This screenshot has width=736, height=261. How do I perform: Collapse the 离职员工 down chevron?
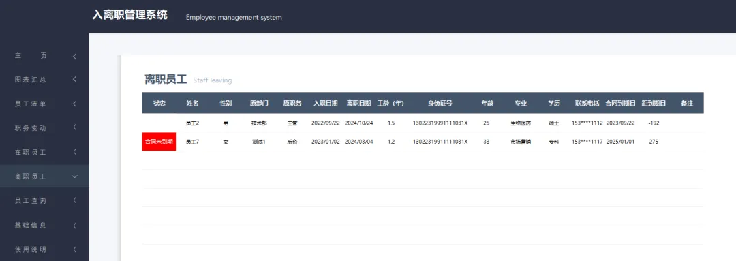(74, 176)
